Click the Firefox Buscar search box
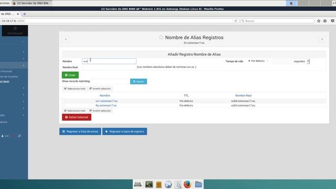The width and height of the screenshot is (336, 189). pyautogui.click(x=277, y=21)
